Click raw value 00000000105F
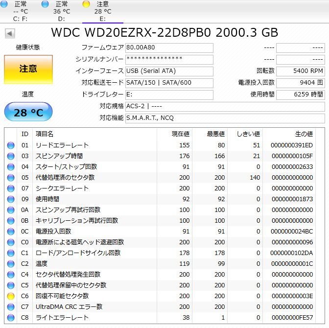Viewport: 329px width, 328px height. click(x=292, y=156)
